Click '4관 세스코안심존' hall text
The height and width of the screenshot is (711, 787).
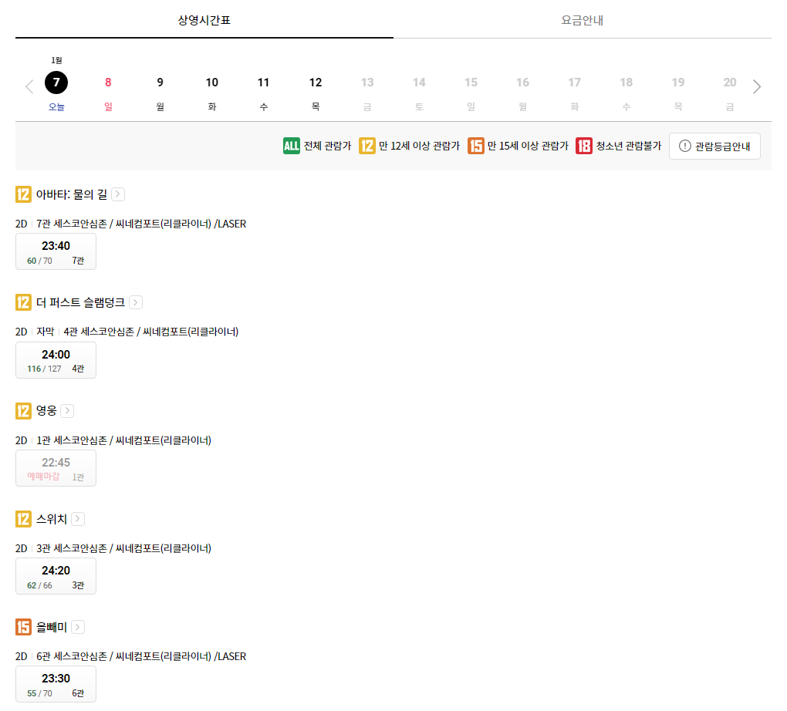pyautogui.click(x=150, y=332)
